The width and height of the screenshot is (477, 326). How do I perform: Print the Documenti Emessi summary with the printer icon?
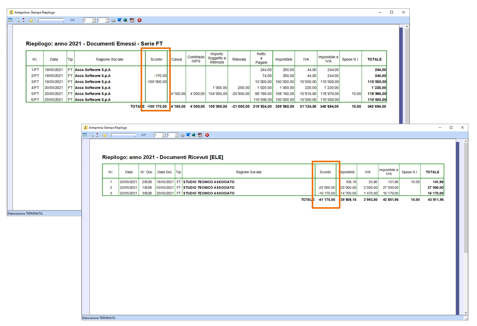tap(113, 20)
